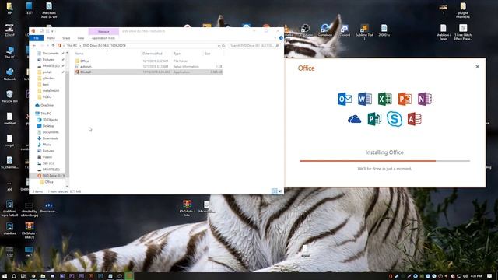This screenshot has width=498, height=280.
Task: Close the Office installer window
Action: click(477, 67)
